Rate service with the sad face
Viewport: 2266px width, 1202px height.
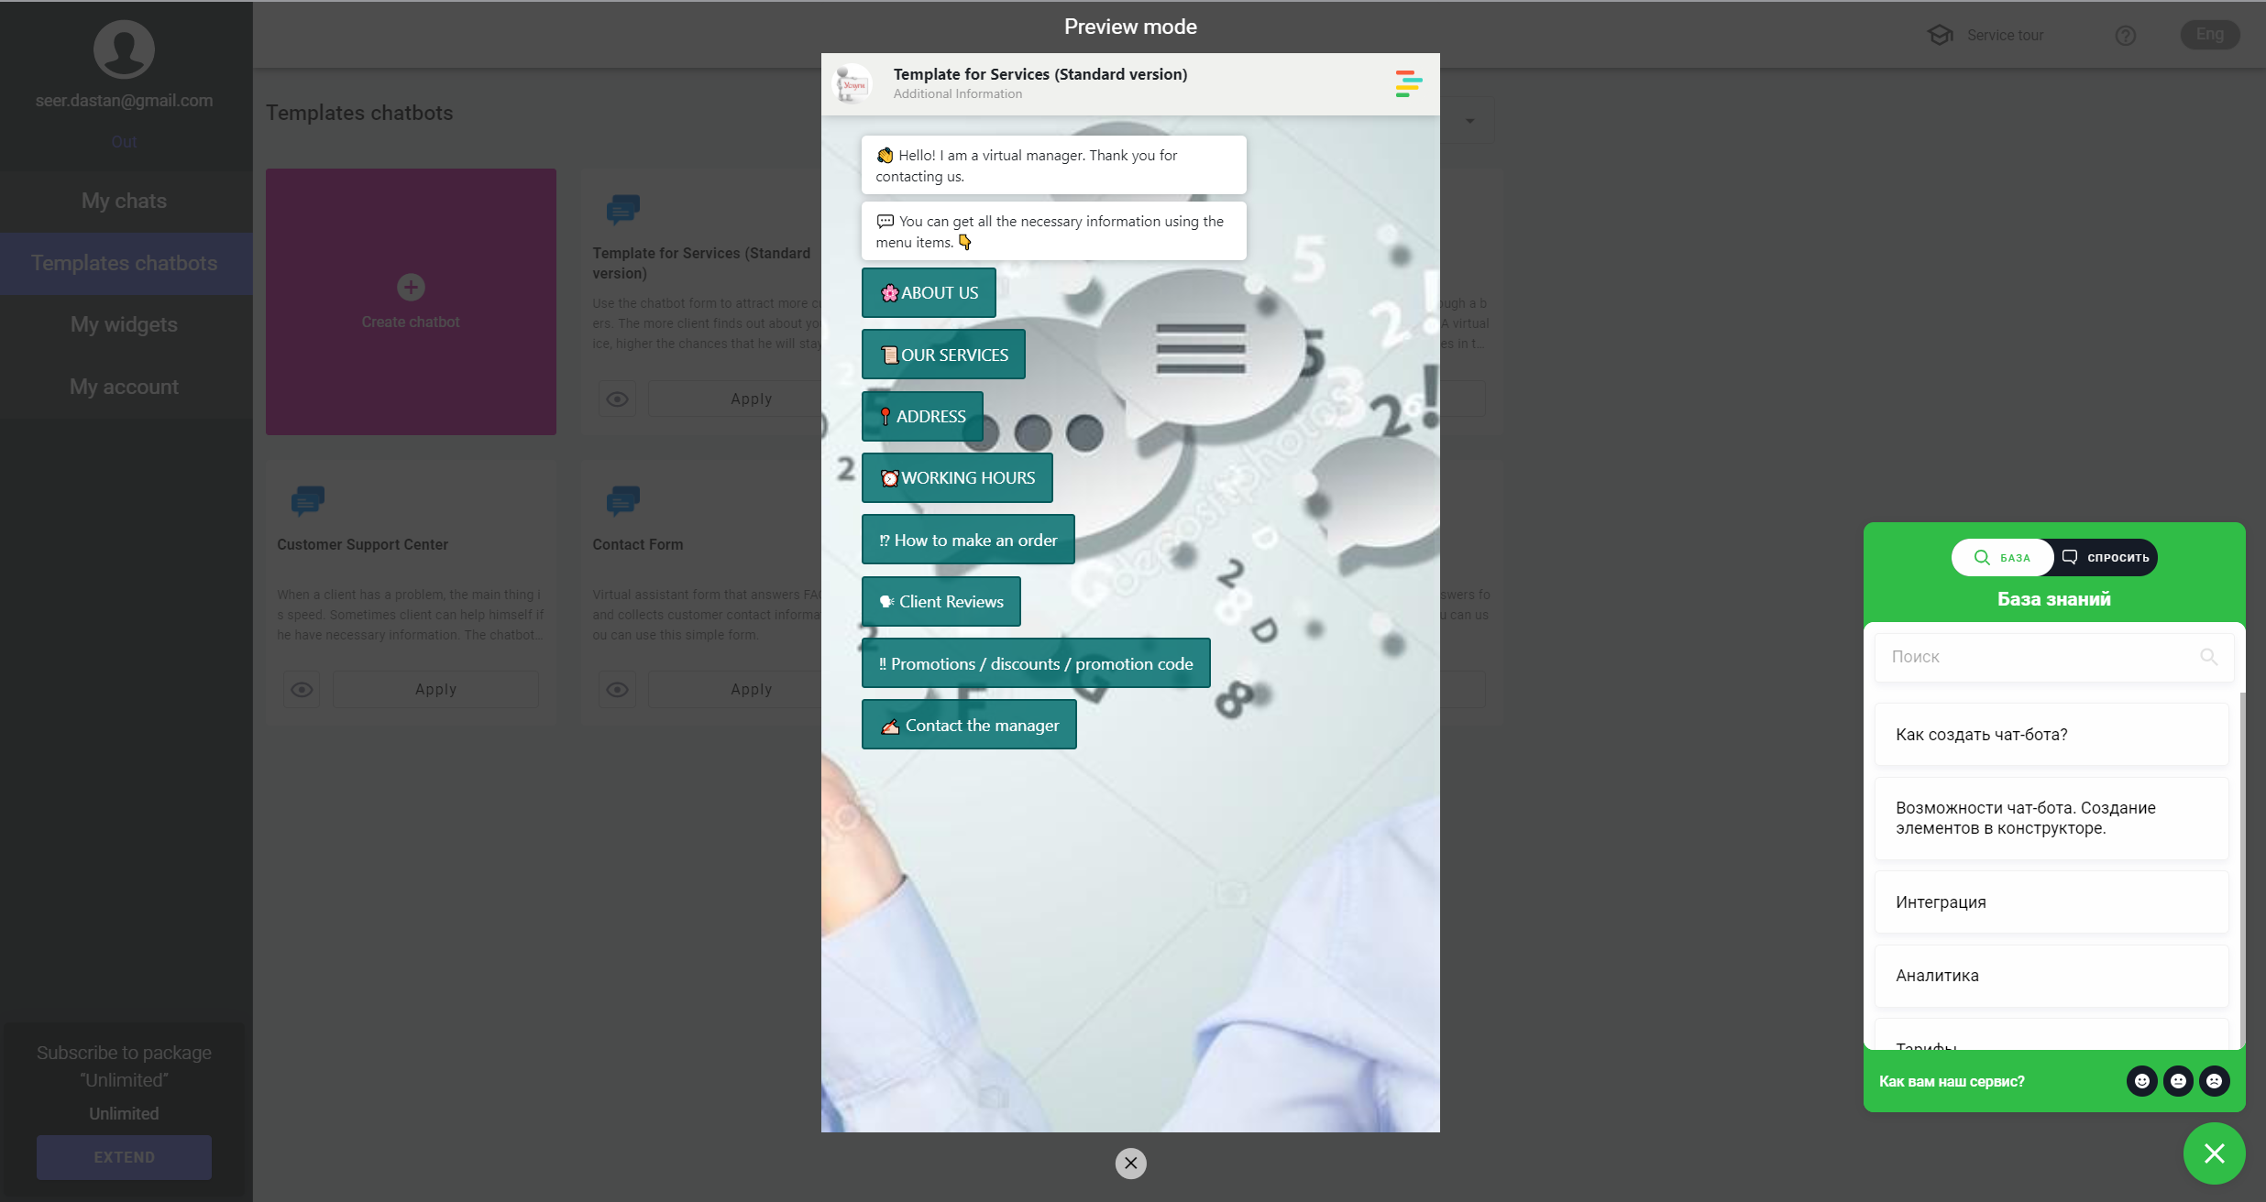click(x=2214, y=1081)
